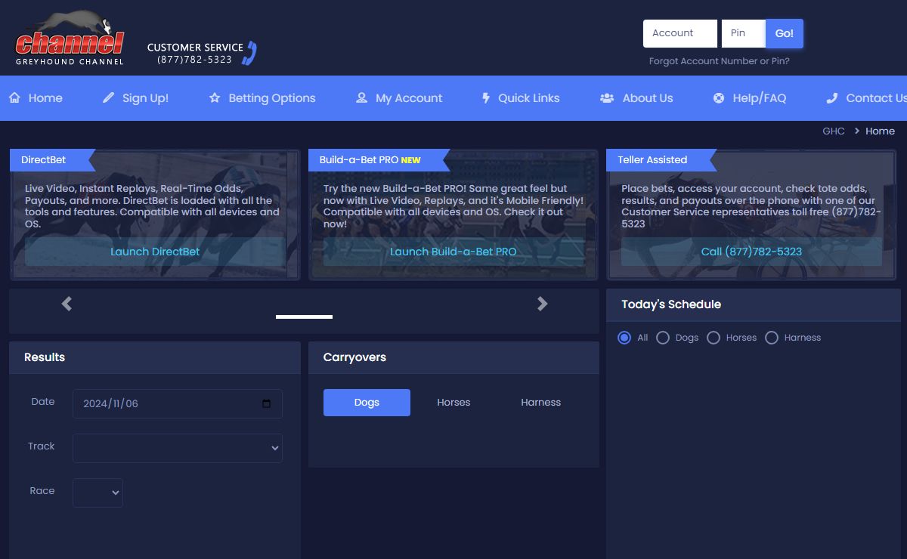Screen dimensions: 907x559
Task: Click the Betting Options star icon
Action: 215,98
